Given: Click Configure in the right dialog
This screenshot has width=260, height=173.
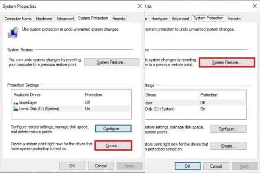Looking at the screenshot, I should pos(228,129).
